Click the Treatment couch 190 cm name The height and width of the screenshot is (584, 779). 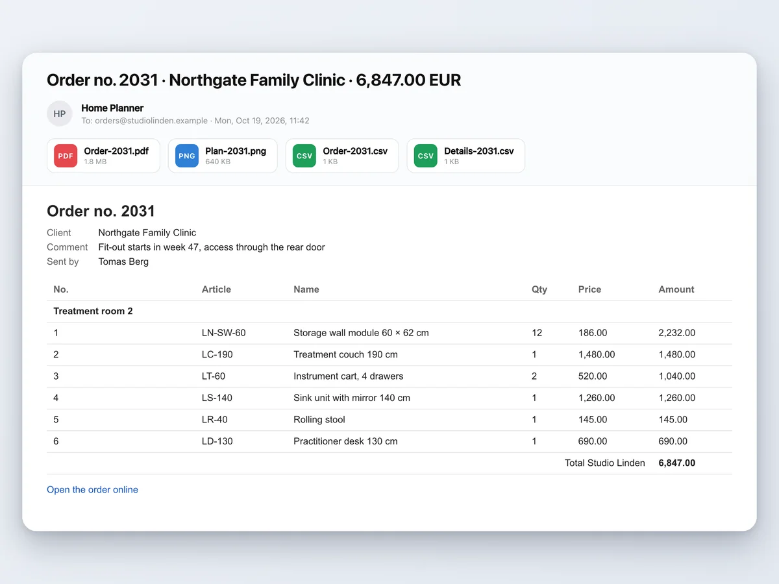coord(345,354)
